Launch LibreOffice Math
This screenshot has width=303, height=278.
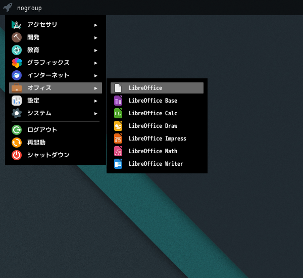[x=157, y=151]
